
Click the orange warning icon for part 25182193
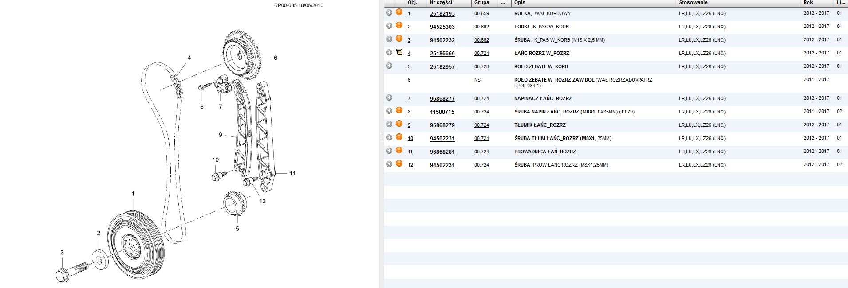click(399, 12)
